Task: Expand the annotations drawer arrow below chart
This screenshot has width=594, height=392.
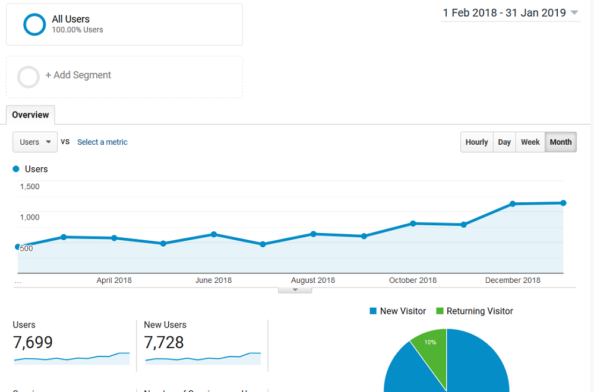Action: (x=295, y=290)
